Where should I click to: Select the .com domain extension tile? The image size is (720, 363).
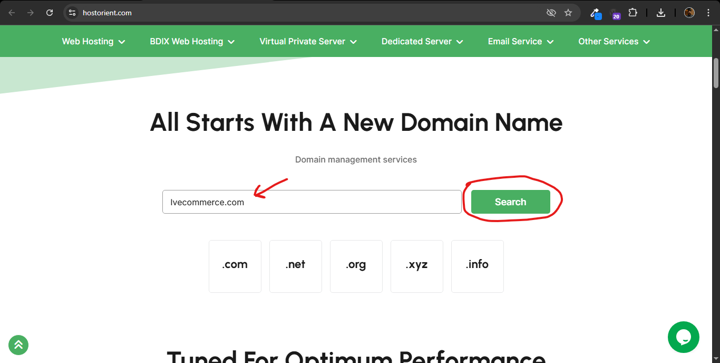coord(235,266)
